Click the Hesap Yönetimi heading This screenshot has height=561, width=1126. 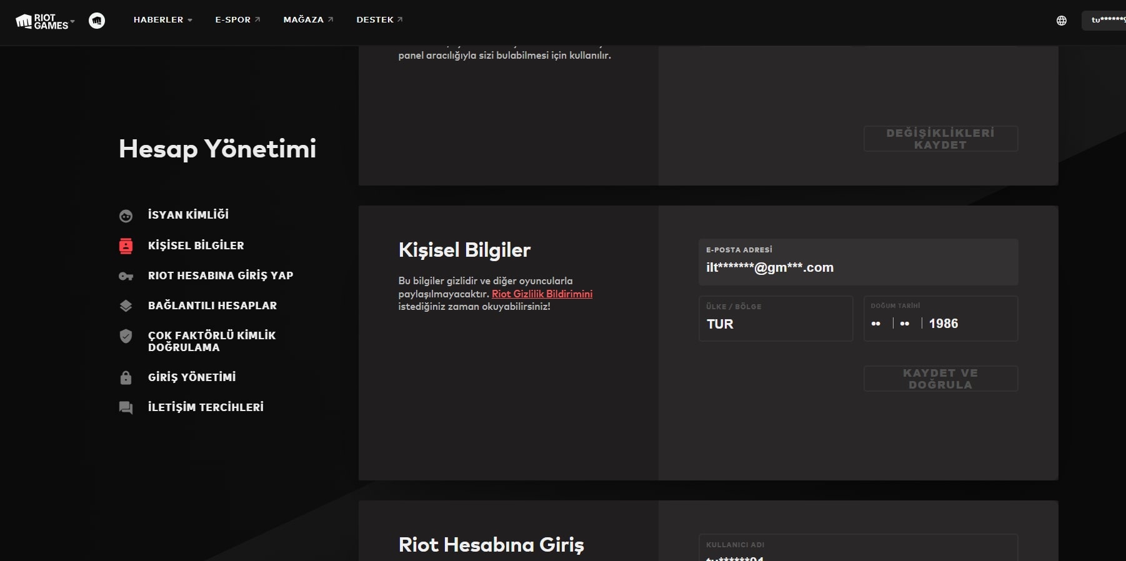click(217, 149)
